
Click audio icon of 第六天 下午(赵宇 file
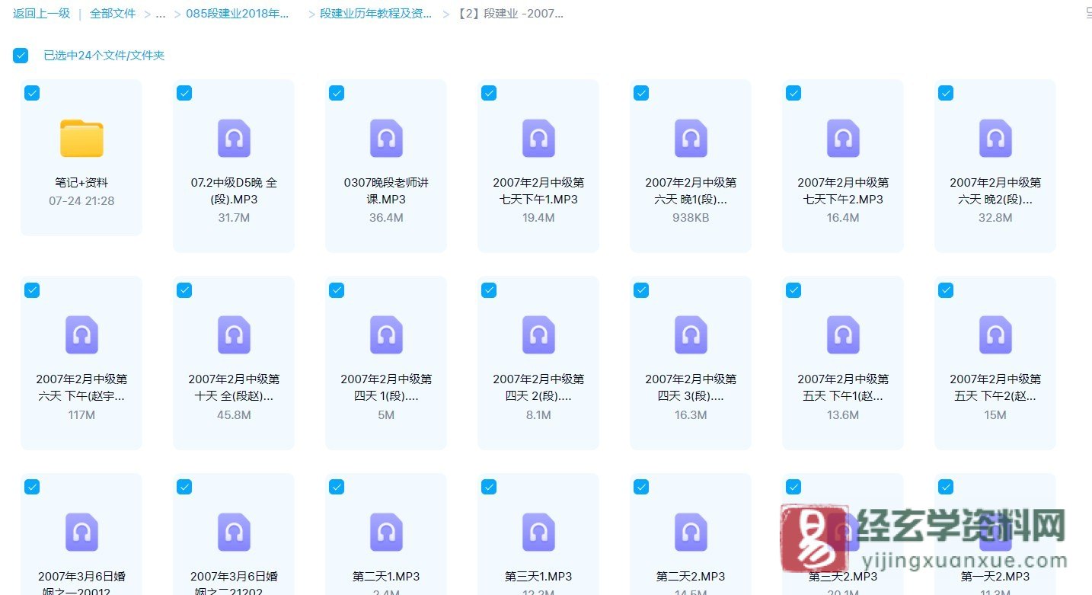tap(81, 335)
